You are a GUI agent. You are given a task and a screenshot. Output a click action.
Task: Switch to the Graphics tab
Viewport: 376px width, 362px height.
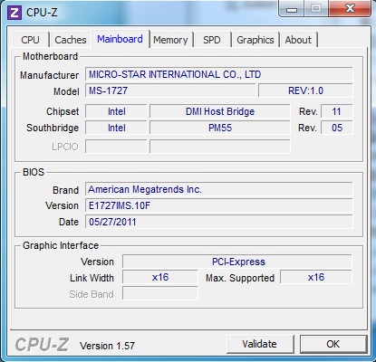[255, 40]
